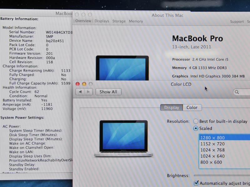The image size is (250, 187).
Task: Click the Display Sleep Uses Dim row
Action: (30, 156)
